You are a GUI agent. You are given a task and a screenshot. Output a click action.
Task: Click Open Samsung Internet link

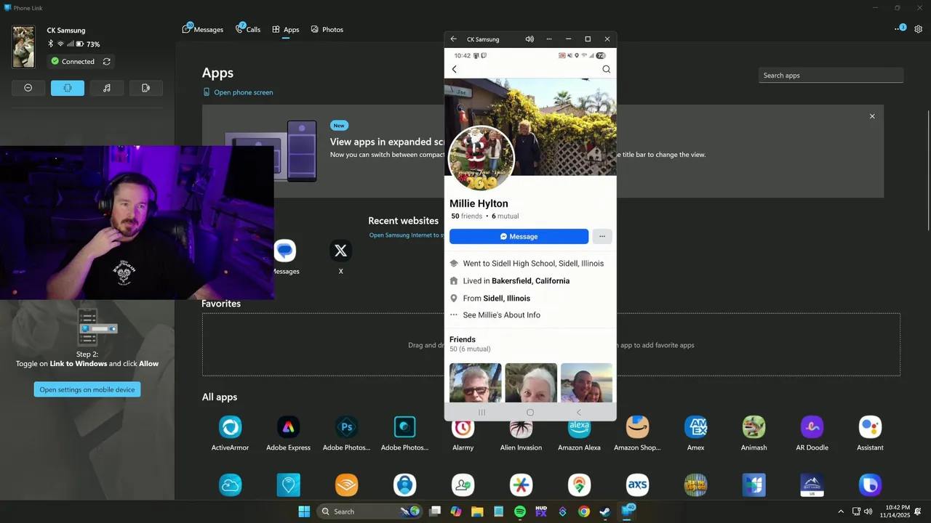(x=406, y=235)
